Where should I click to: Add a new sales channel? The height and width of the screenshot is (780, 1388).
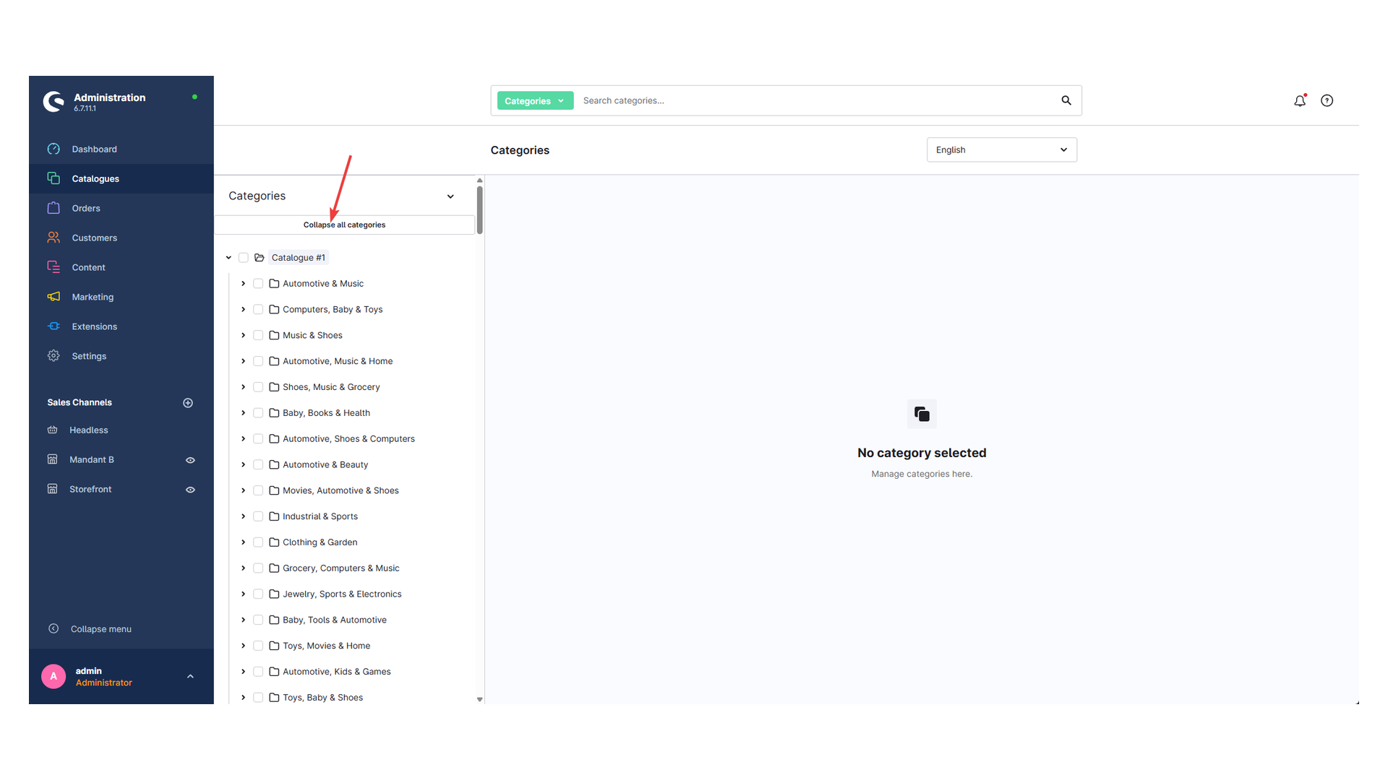coord(188,403)
